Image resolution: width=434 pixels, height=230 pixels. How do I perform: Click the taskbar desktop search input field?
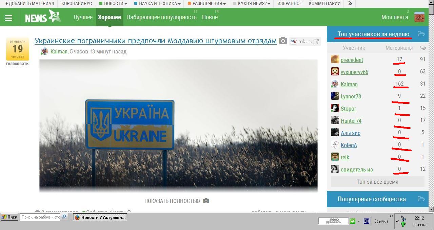click(40, 217)
